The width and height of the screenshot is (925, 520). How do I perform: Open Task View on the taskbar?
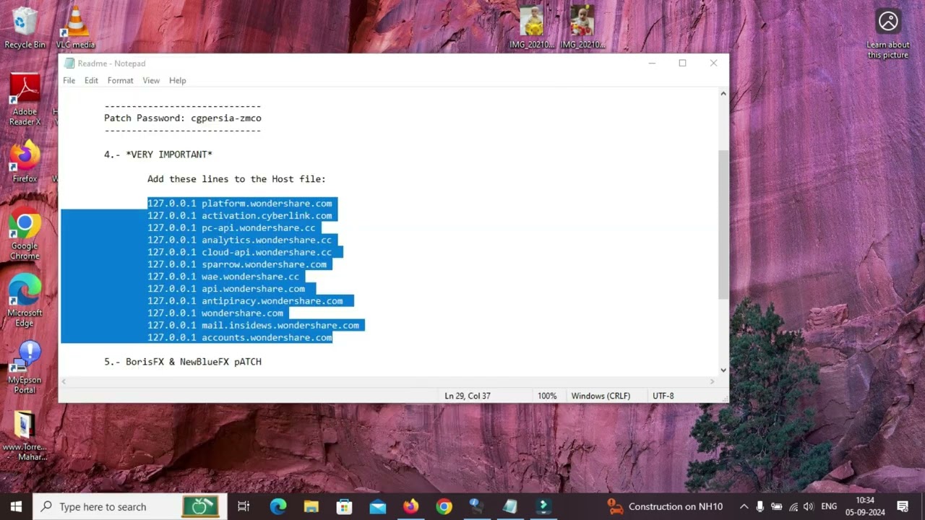click(x=244, y=506)
